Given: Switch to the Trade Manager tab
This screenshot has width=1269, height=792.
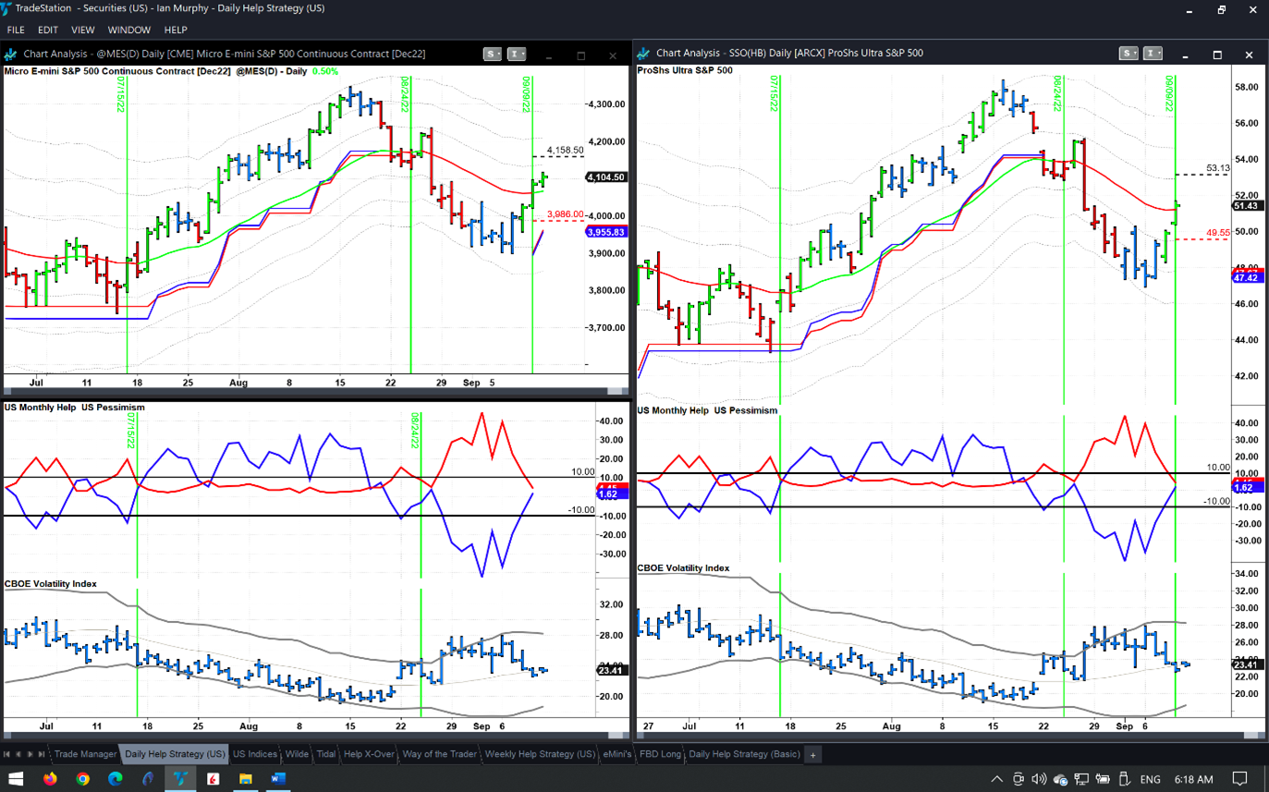Looking at the screenshot, I should click(85, 755).
